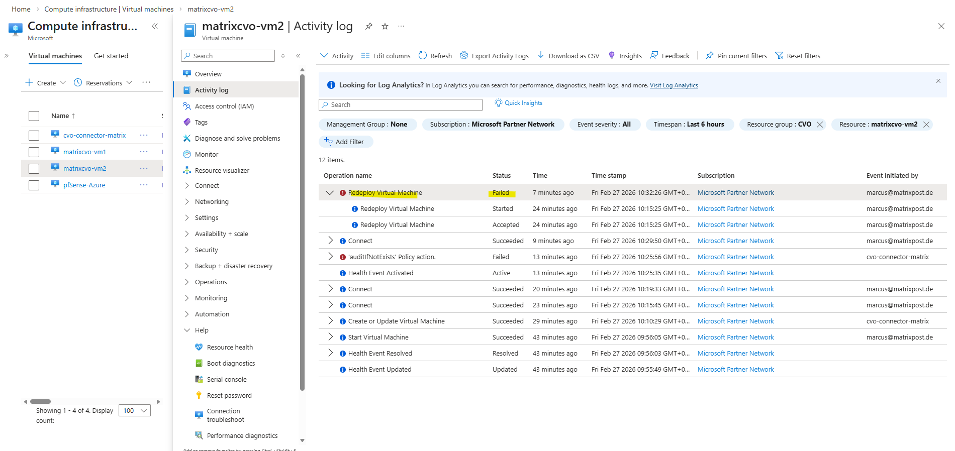This screenshot has width=955, height=451.
Task: Remove the Resource group CVO filter
Action: (x=820, y=125)
